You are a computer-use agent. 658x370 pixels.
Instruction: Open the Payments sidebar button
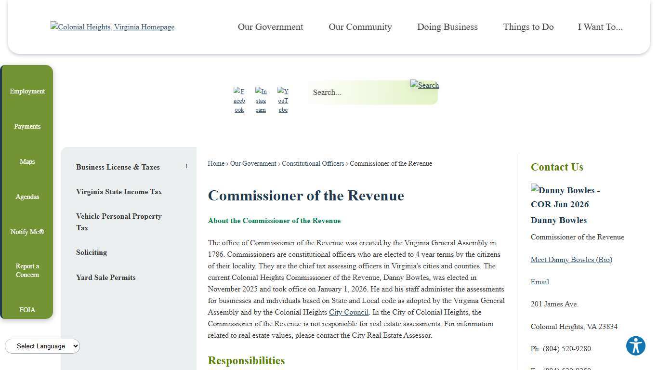point(27,126)
